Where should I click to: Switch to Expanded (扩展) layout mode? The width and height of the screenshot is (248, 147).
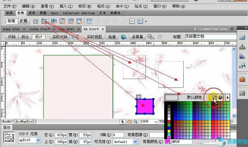23,21
